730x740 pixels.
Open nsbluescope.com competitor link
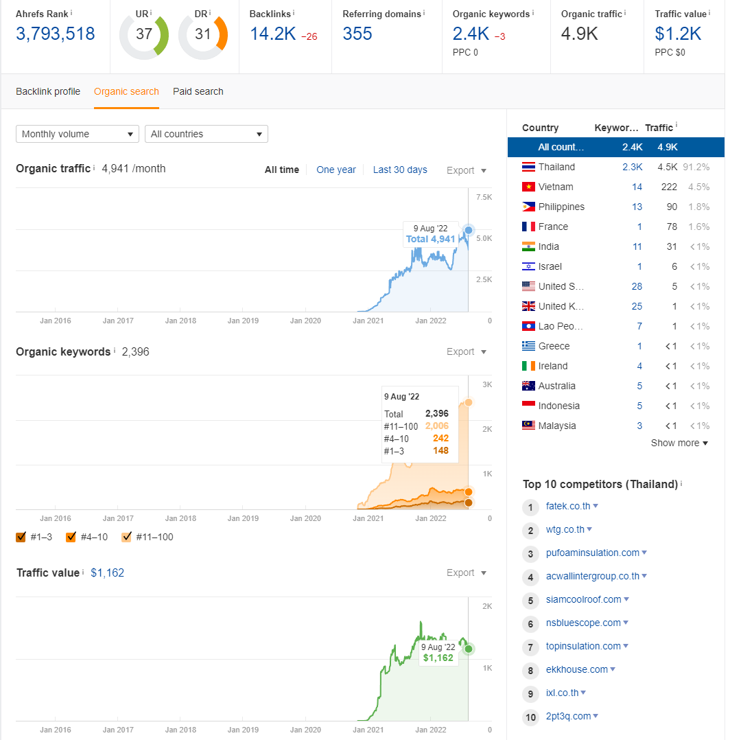click(x=583, y=623)
